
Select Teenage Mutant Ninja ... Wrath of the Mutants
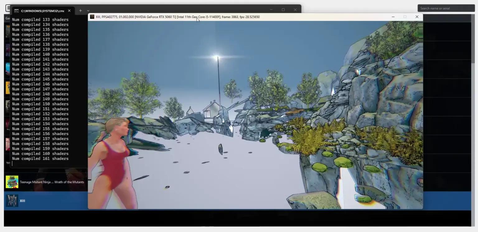pyautogui.click(x=52, y=182)
